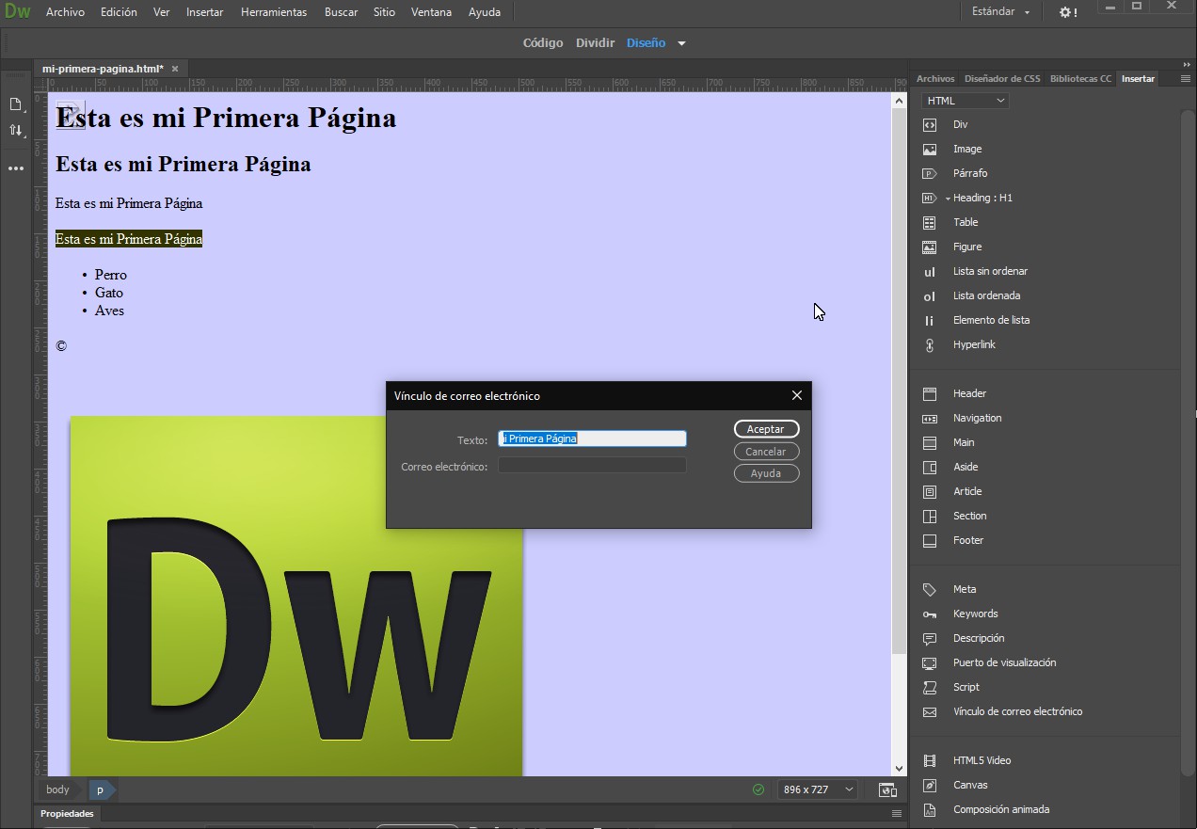
Task: Open the sync settings gear icon
Action: click(1067, 12)
